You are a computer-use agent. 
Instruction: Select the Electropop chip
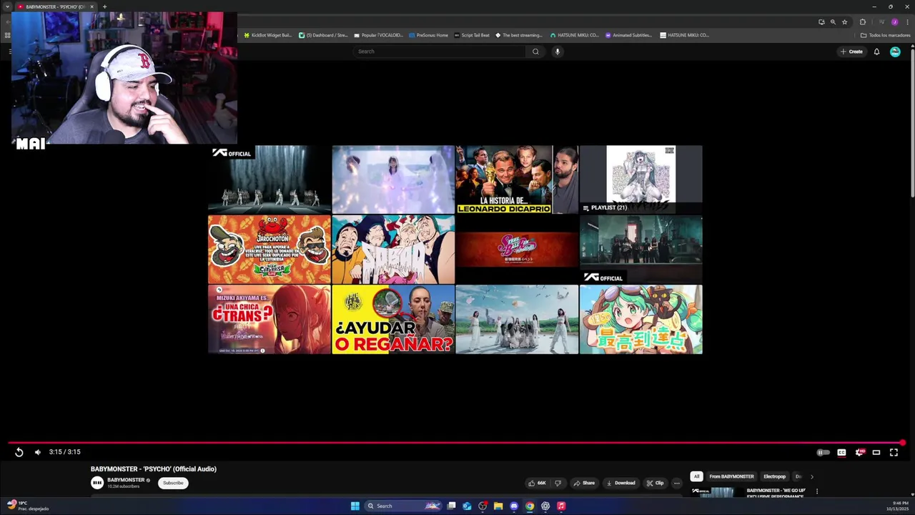[774, 476]
